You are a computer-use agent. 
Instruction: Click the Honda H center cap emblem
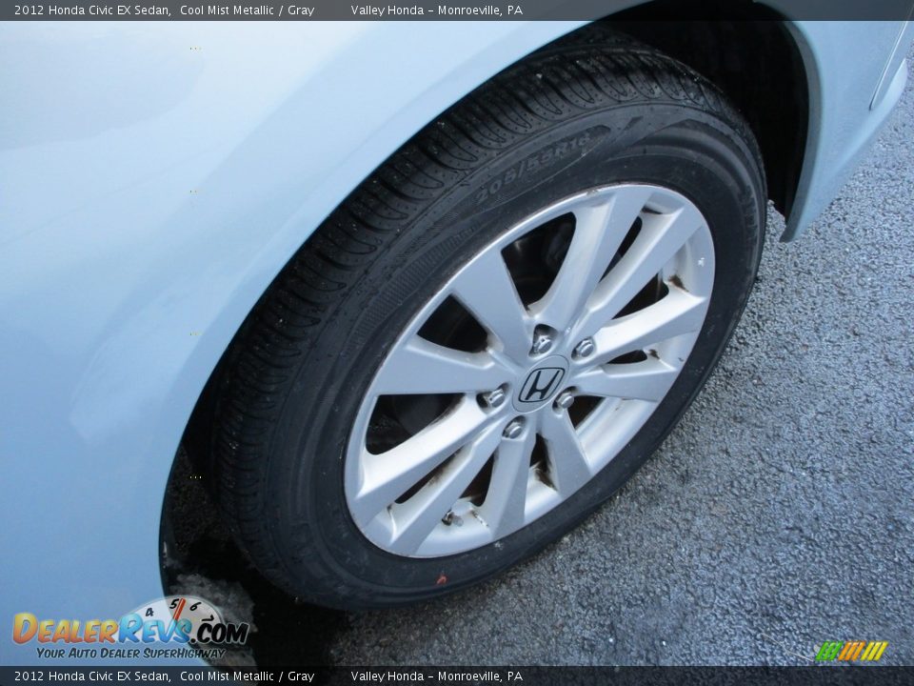point(542,384)
